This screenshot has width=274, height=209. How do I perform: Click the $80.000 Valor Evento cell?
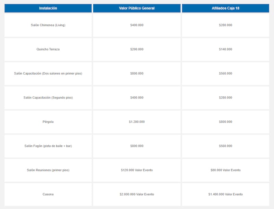[225, 170]
